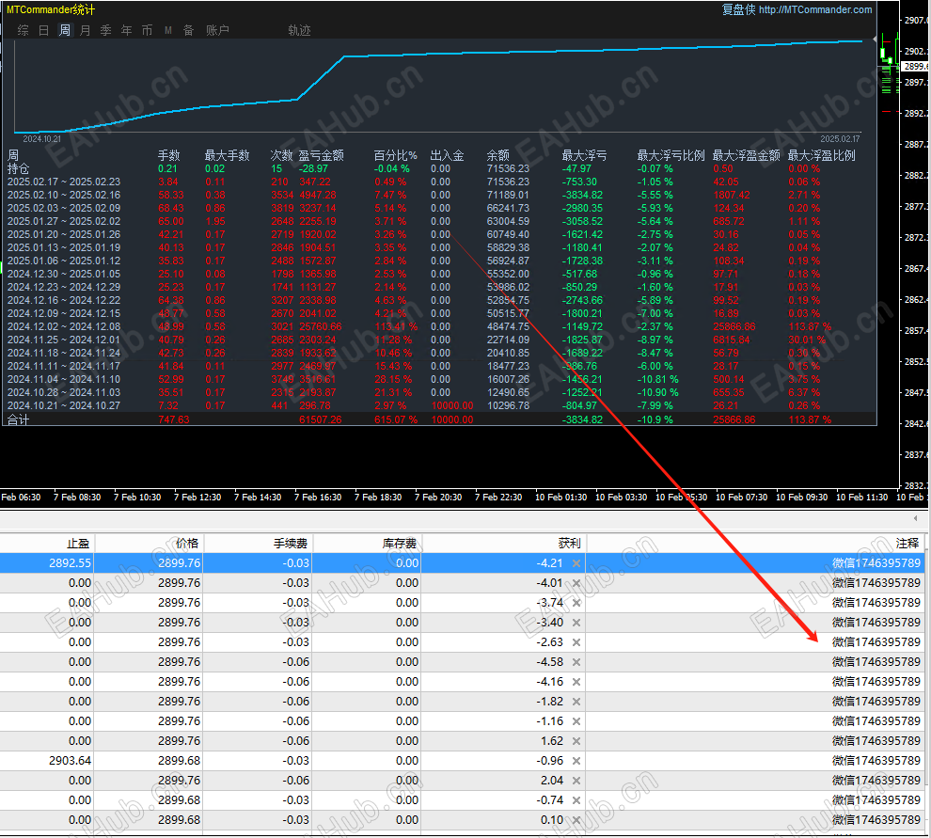Switch to the 币 symbol tab
The image size is (931, 838).
pyautogui.click(x=148, y=30)
